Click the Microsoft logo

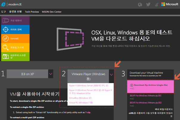coord(170,4)
